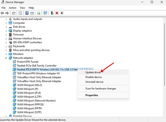The height and width of the screenshot is (122, 166).
Task: Expand the Monitors node chevron
Action: 6,54
